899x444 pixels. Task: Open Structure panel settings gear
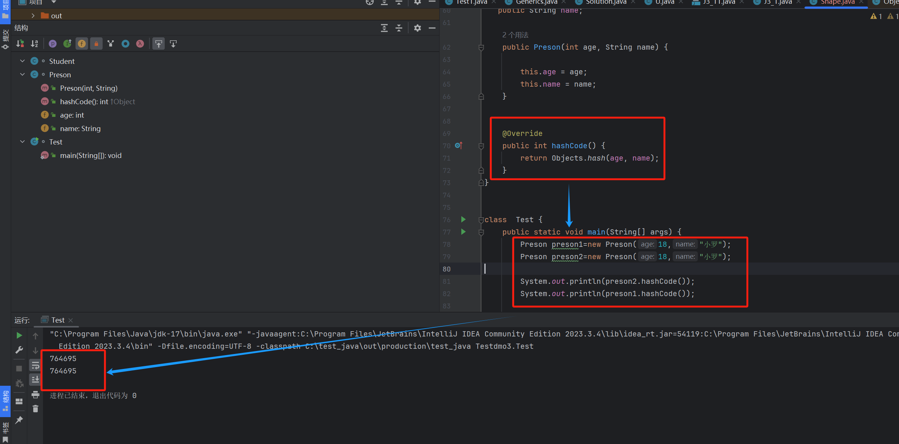pos(418,28)
